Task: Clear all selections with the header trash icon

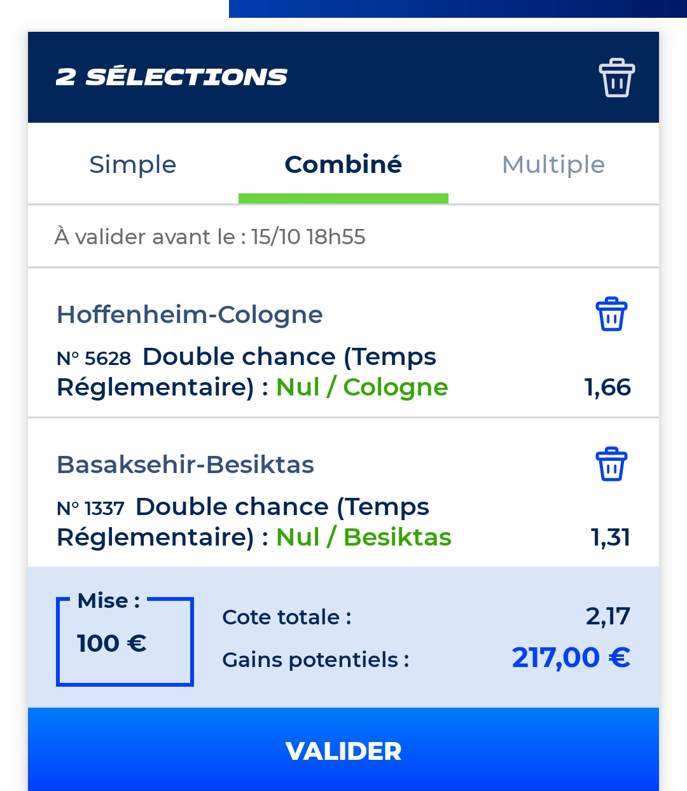Action: (x=616, y=78)
